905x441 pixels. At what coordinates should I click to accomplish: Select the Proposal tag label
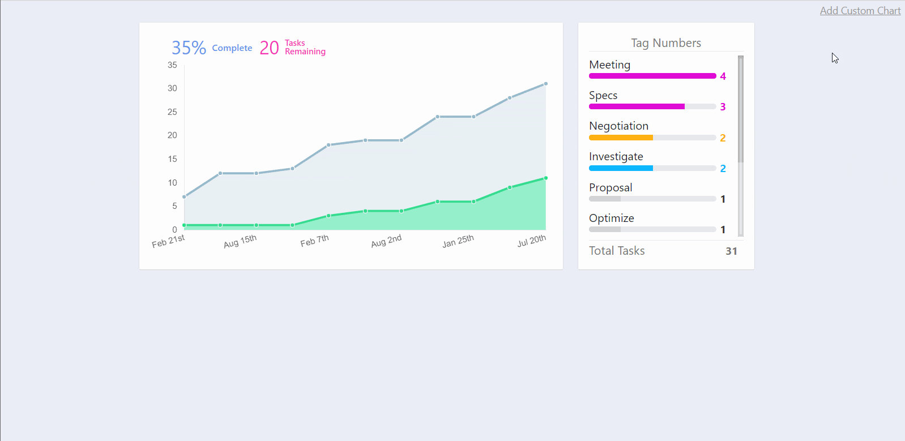coord(611,187)
